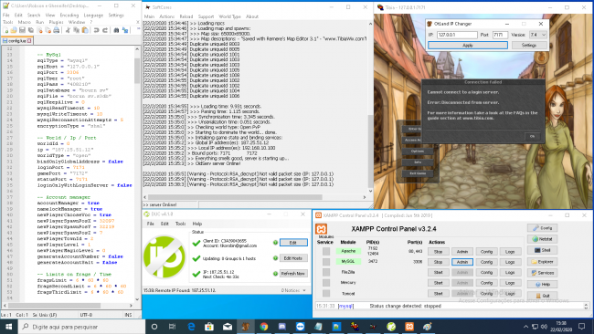594x334 pixels.
Task: Click the New file icon in Notepad++
Action: coord(5,30)
